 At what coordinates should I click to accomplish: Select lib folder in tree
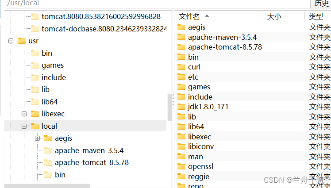tap(46, 90)
